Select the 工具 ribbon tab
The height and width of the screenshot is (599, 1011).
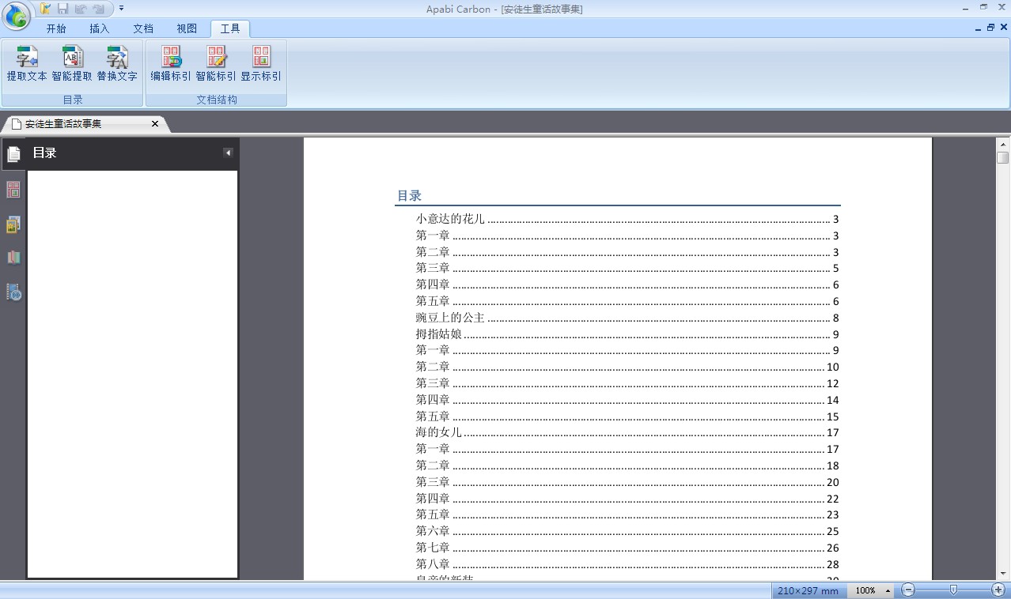point(230,28)
